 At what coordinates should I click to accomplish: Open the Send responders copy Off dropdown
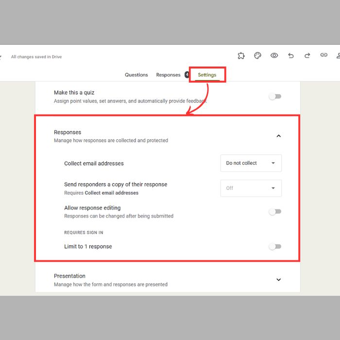click(251, 188)
